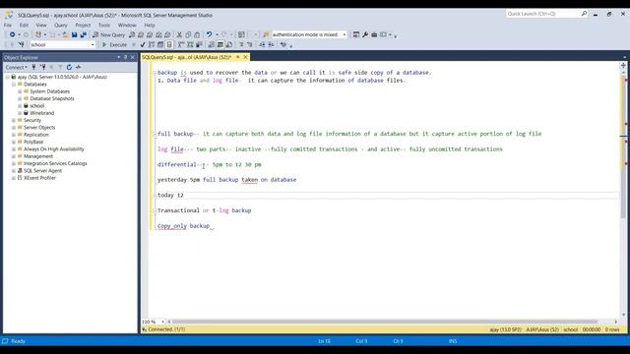Click the word 'differential' in editor
This screenshot has width=630, height=354.
[x=177, y=164]
